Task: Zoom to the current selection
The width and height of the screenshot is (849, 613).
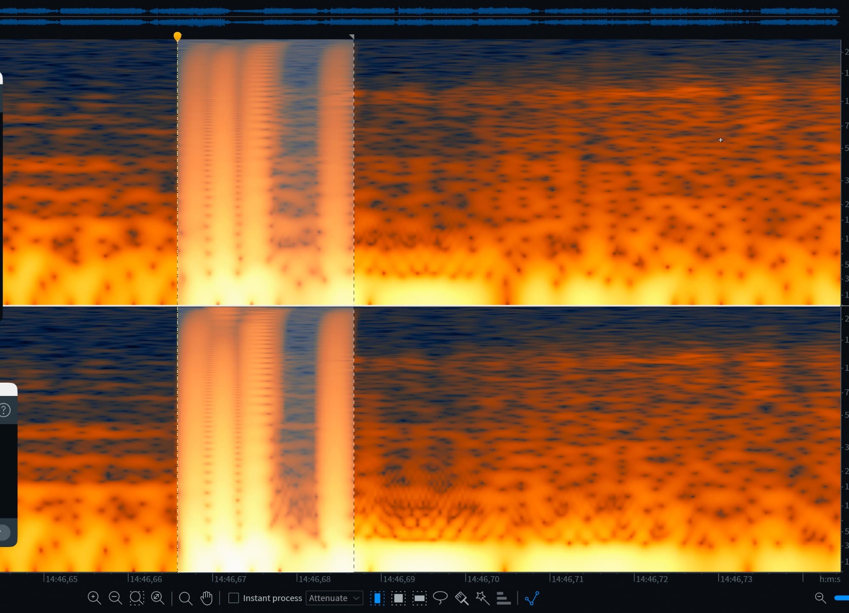Action: [x=137, y=598]
